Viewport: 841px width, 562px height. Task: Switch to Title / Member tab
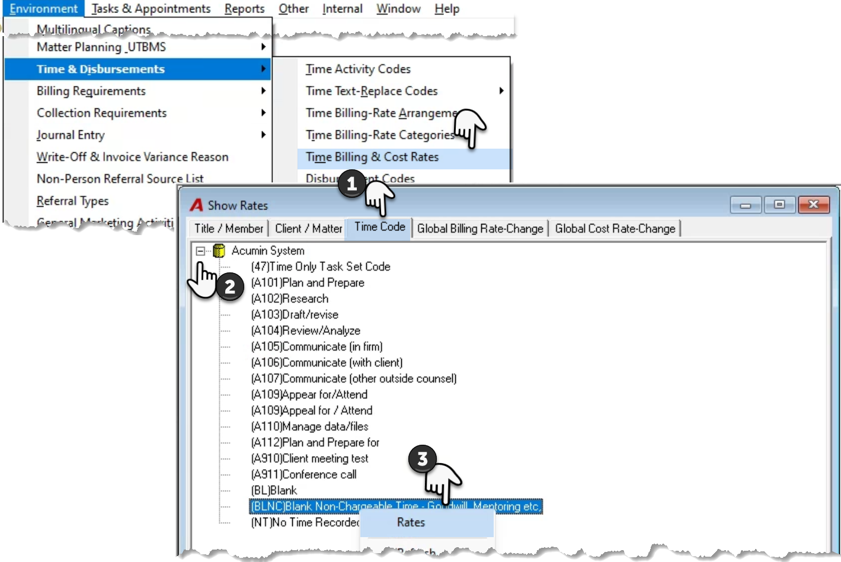tap(228, 229)
